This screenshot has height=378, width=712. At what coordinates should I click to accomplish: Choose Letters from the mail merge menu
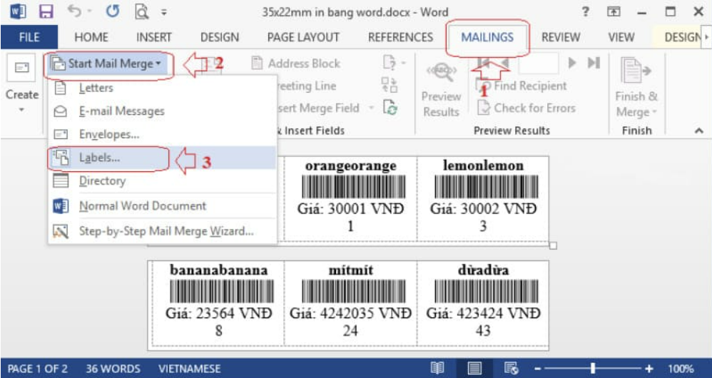(163, 88)
